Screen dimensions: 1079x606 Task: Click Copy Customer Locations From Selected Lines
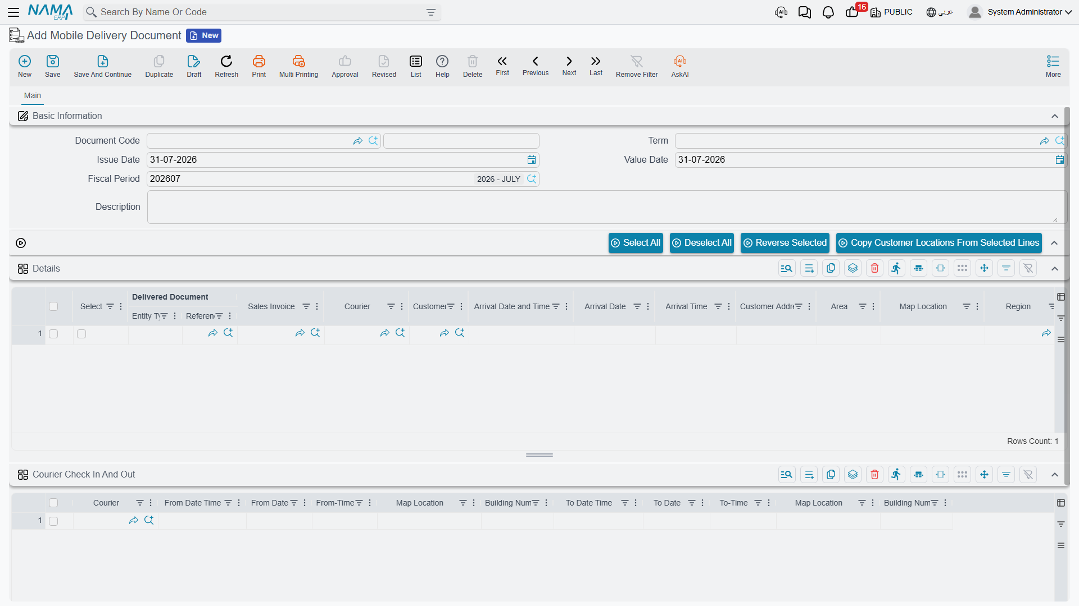pos(939,243)
